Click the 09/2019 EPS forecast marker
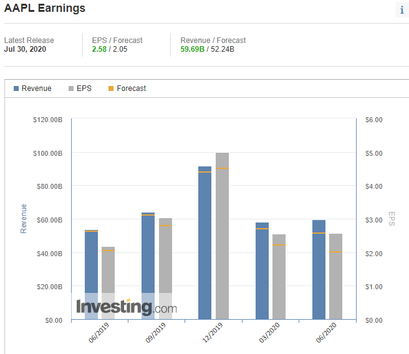 (166, 226)
